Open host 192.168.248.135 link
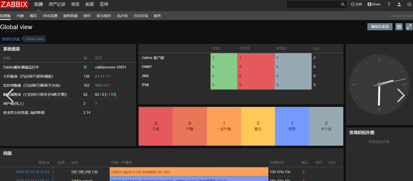The height and width of the screenshot is (181, 413). pyautogui.click(x=84, y=172)
